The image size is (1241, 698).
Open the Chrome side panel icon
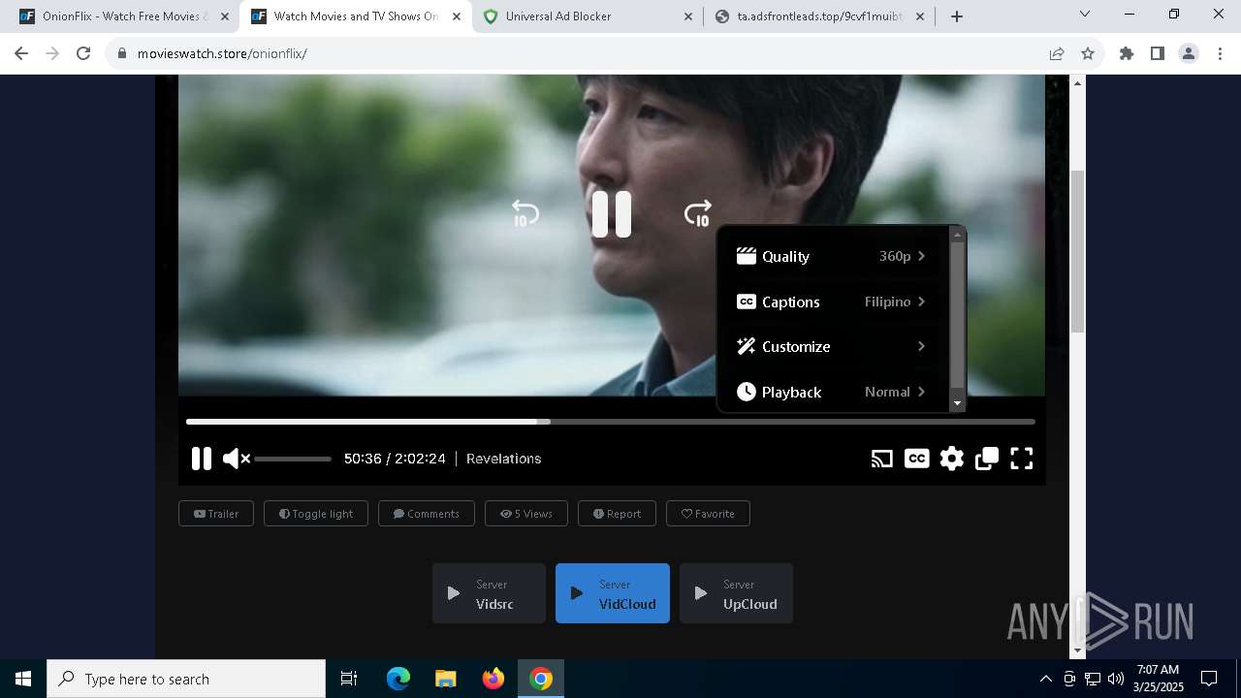coord(1158,53)
